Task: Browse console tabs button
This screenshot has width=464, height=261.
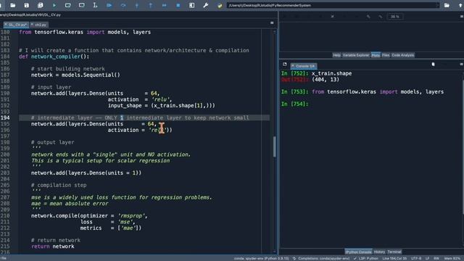Action: point(285,65)
